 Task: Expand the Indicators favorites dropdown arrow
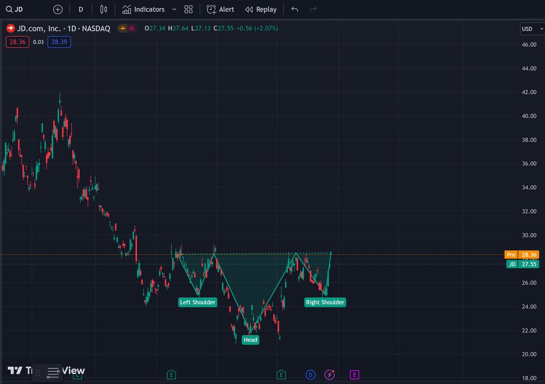click(174, 10)
